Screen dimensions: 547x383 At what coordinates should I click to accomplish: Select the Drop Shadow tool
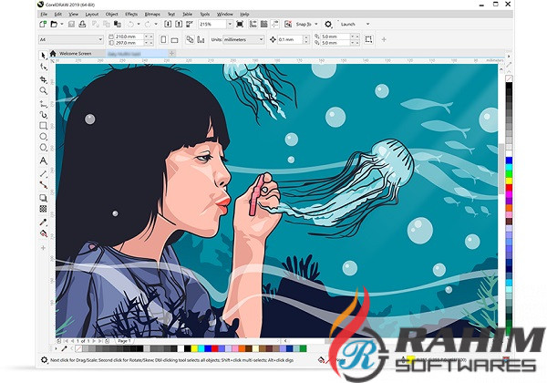(43, 198)
